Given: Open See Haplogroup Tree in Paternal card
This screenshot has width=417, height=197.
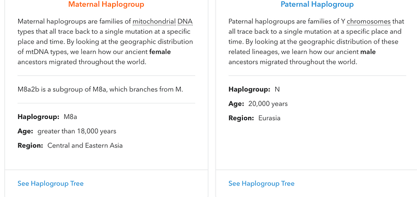Looking at the screenshot, I should pos(262,183).
